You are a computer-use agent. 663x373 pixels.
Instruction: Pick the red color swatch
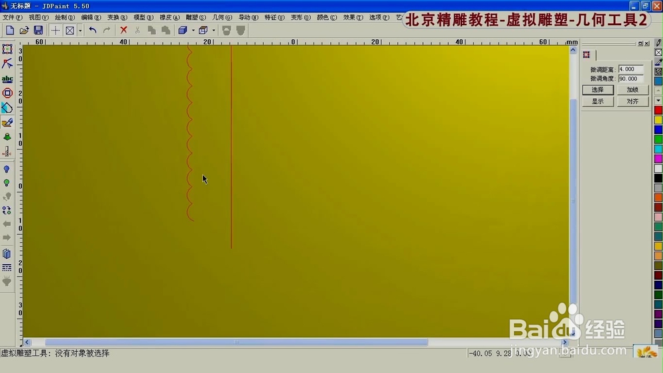click(658, 110)
